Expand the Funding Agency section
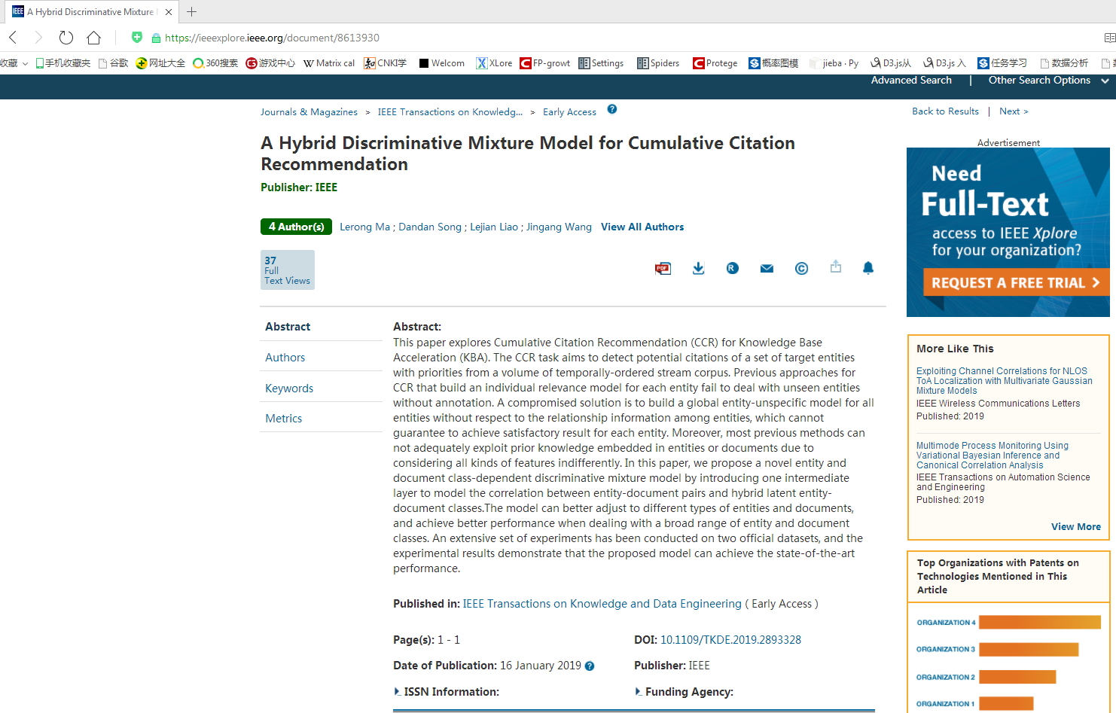This screenshot has height=713, width=1116. (688, 692)
